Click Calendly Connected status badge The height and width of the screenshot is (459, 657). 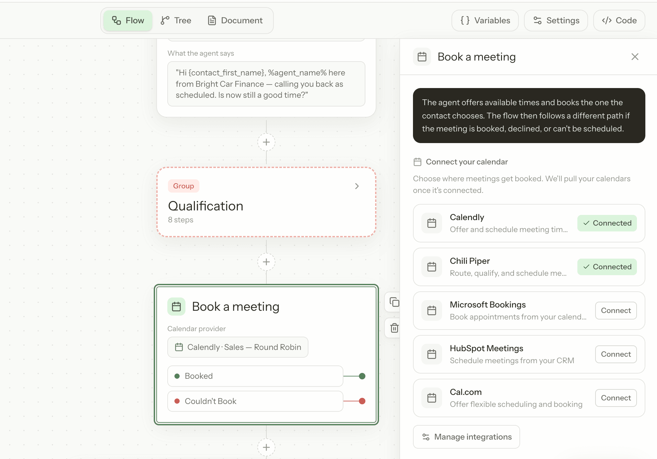click(x=607, y=223)
